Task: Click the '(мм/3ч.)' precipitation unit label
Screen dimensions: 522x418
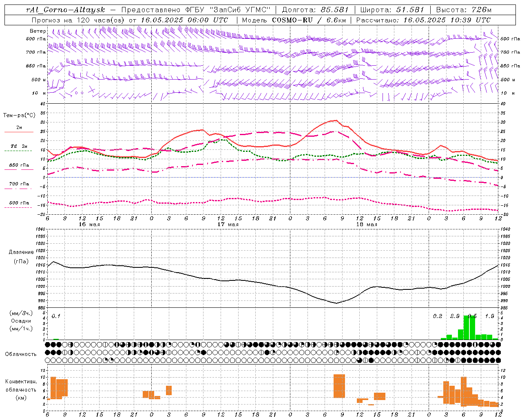Action: [x=21, y=313]
